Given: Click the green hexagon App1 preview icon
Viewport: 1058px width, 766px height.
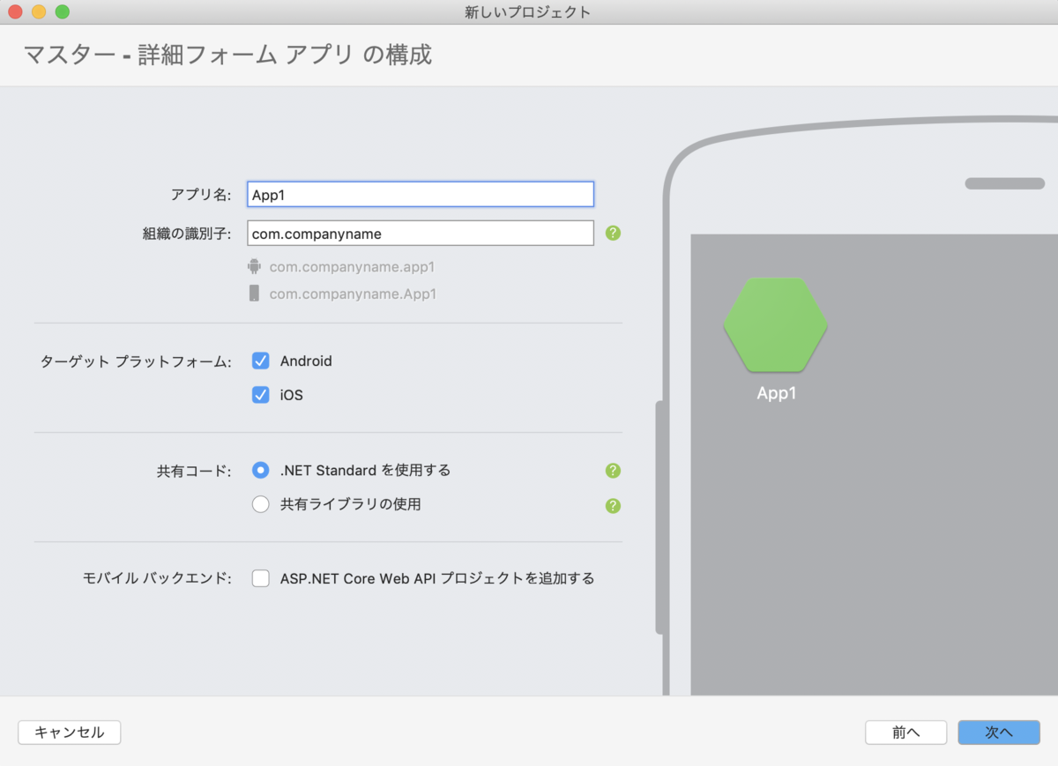Looking at the screenshot, I should pos(776,324).
